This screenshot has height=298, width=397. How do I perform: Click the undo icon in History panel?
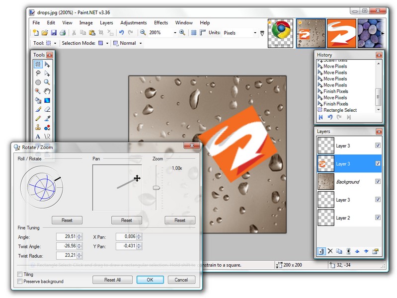point(330,117)
